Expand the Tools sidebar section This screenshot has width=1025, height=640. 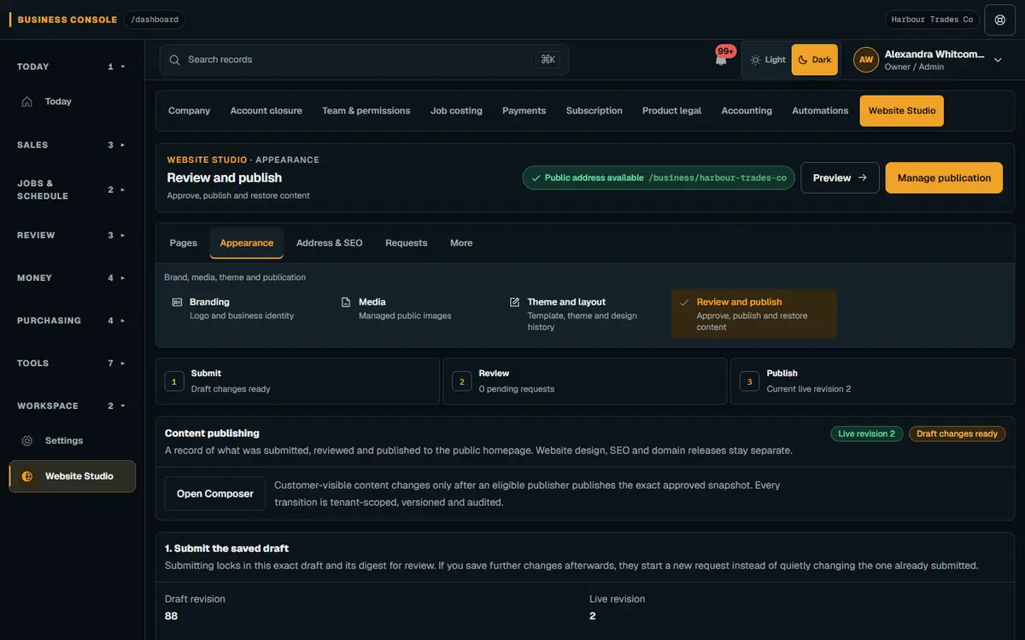coord(73,364)
